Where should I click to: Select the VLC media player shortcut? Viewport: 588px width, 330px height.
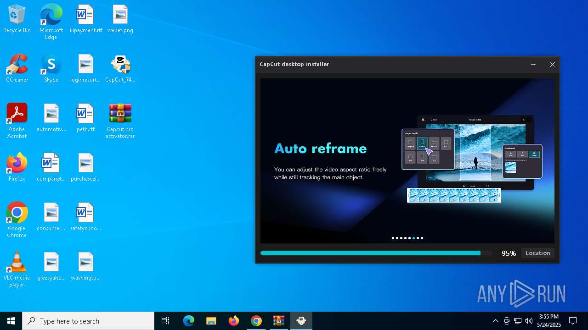point(17,269)
